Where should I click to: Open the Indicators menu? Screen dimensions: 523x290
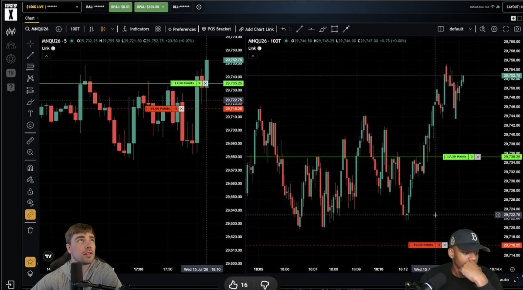(136, 29)
